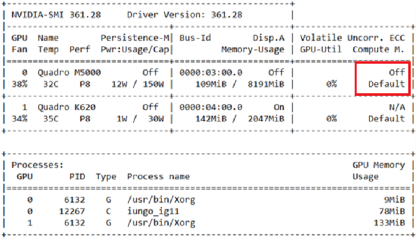Click the iungo_ig11 process name
Screen dimensions: 416x239
coord(153,210)
